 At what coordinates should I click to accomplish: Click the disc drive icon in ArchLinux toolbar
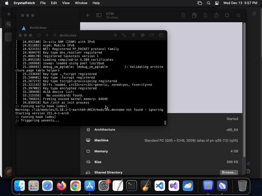pos(143,35)
